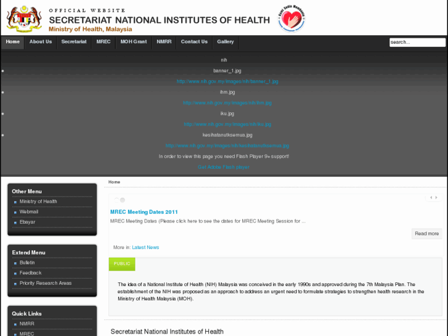Open Ebayar link in Other Menu

(x=28, y=222)
